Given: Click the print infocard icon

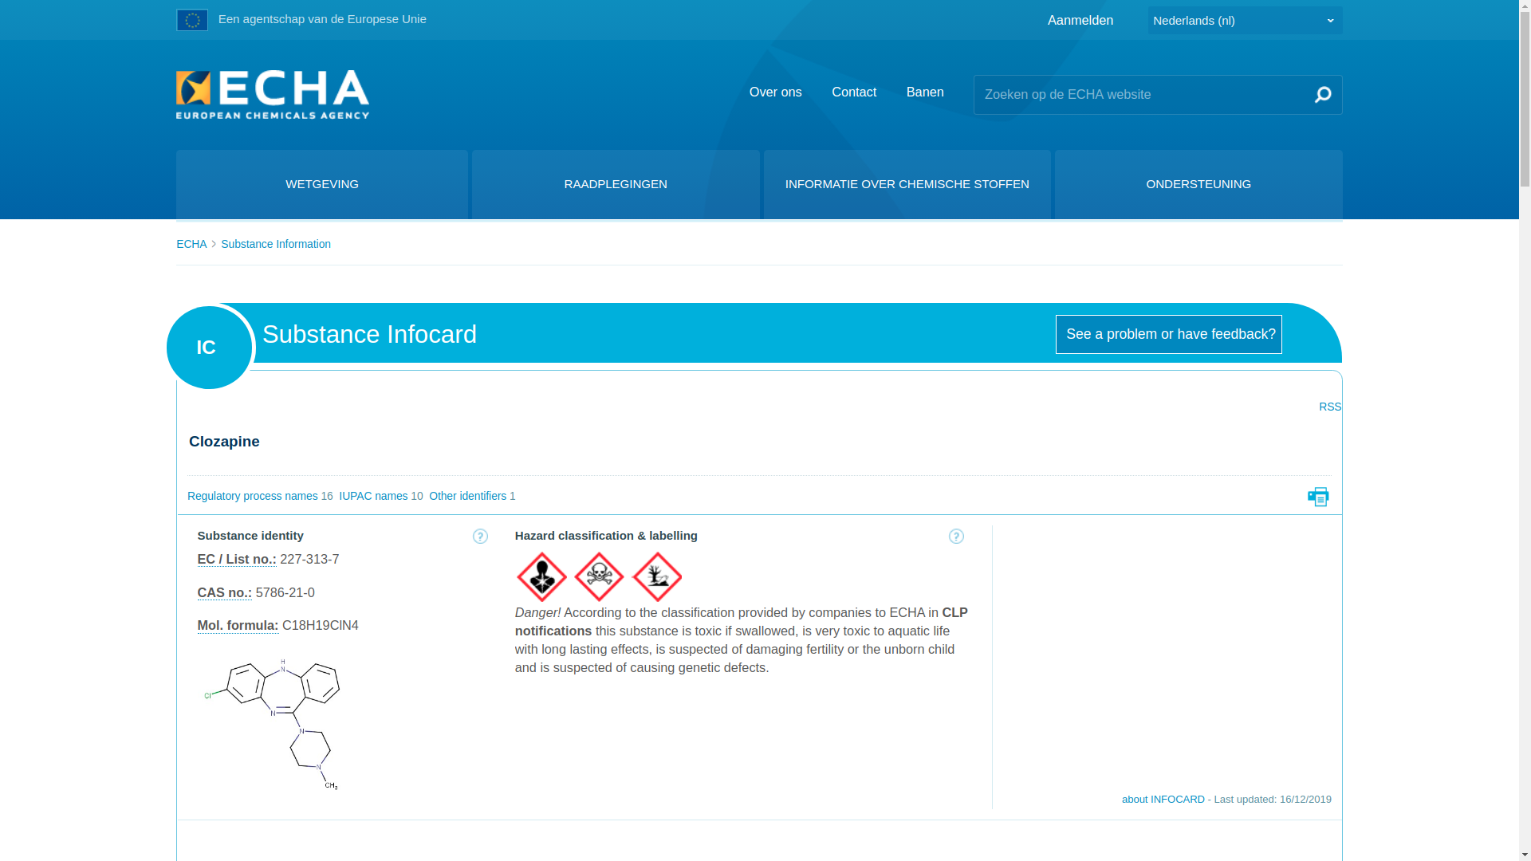Looking at the screenshot, I should [x=1317, y=497].
